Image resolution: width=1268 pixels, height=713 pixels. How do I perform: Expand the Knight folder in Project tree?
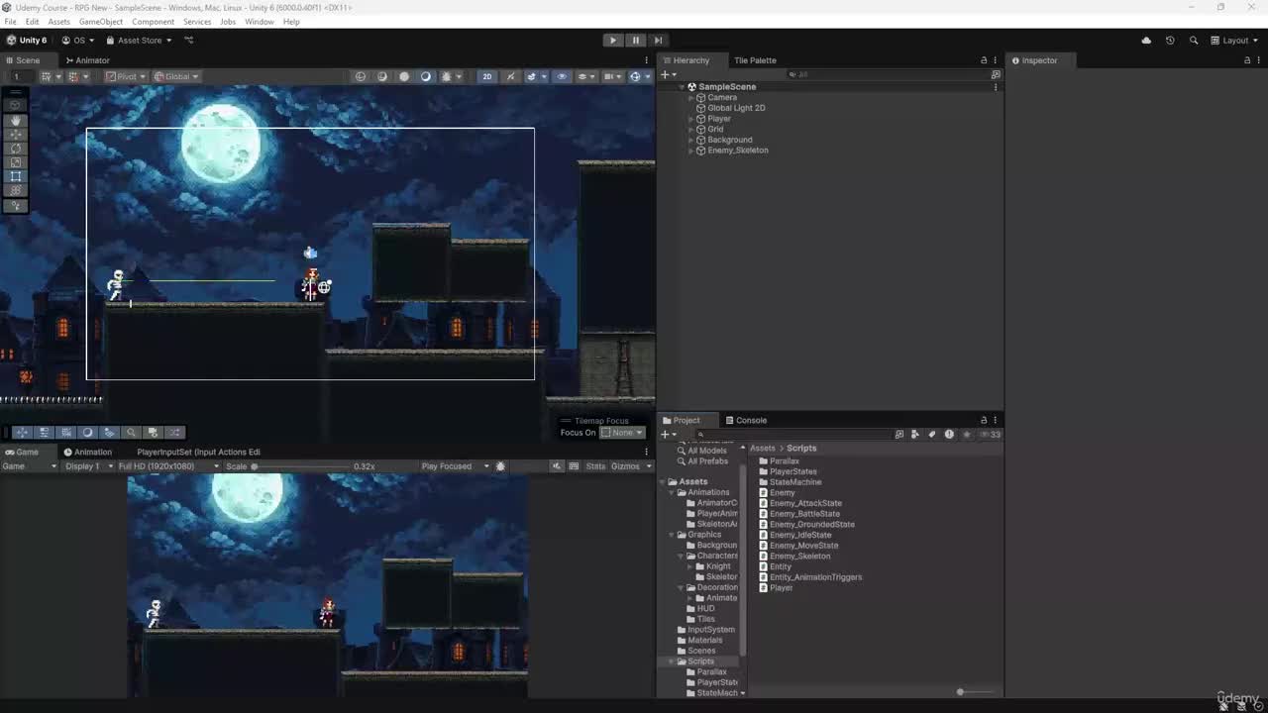(690, 566)
